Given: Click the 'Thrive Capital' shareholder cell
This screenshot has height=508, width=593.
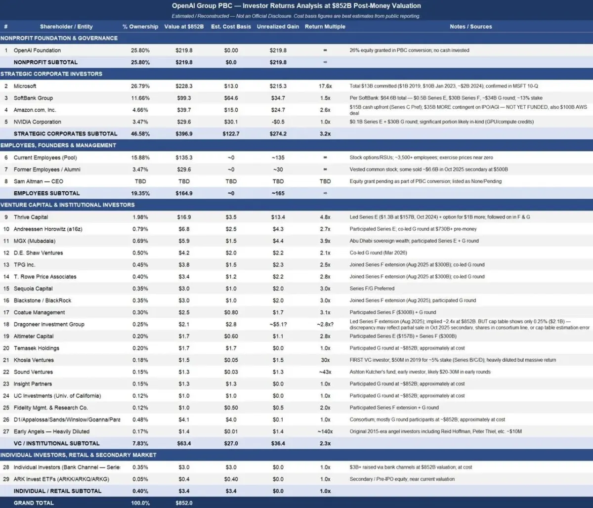Looking at the screenshot, I should click(31, 217).
